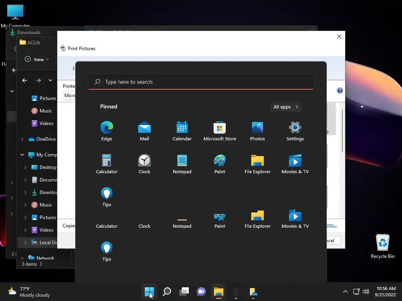Open the clock showing 10:56 AM
The image size is (402, 301).
[x=386, y=292]
